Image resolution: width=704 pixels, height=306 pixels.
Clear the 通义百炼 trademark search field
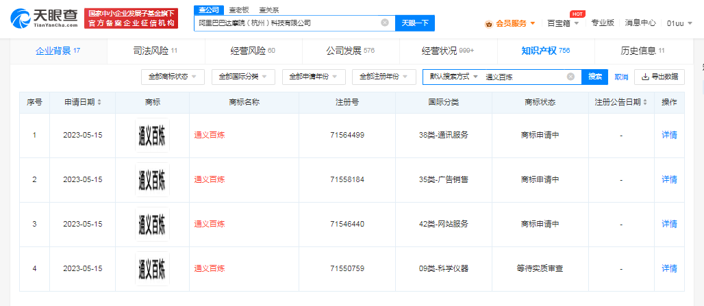tap(570, 77)
